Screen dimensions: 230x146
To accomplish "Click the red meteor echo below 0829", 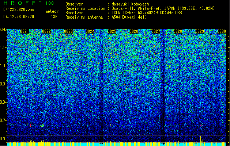I will pyautogui.click(x=201, y=125).
